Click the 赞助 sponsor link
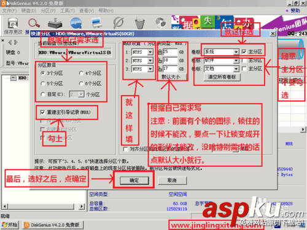This screenshot has height=230, width=307. point(295,10)
